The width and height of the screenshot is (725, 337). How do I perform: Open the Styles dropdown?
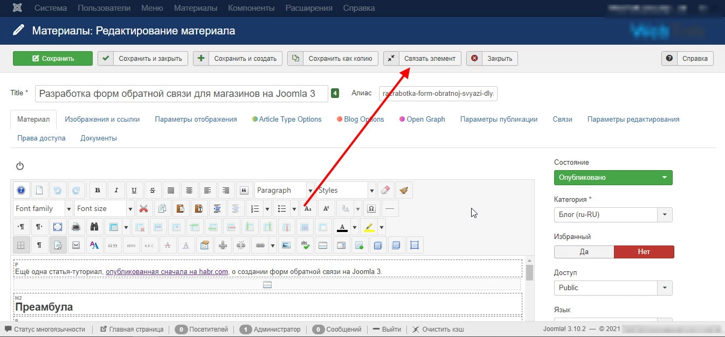point(346,190)
